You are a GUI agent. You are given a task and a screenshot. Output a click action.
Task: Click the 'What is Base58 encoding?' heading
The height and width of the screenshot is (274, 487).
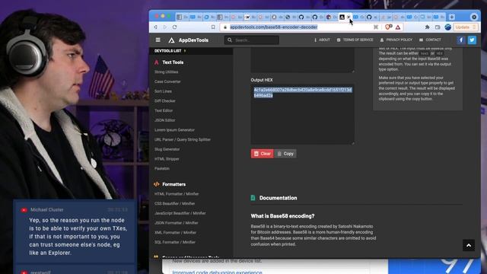[x=282, y=216]
